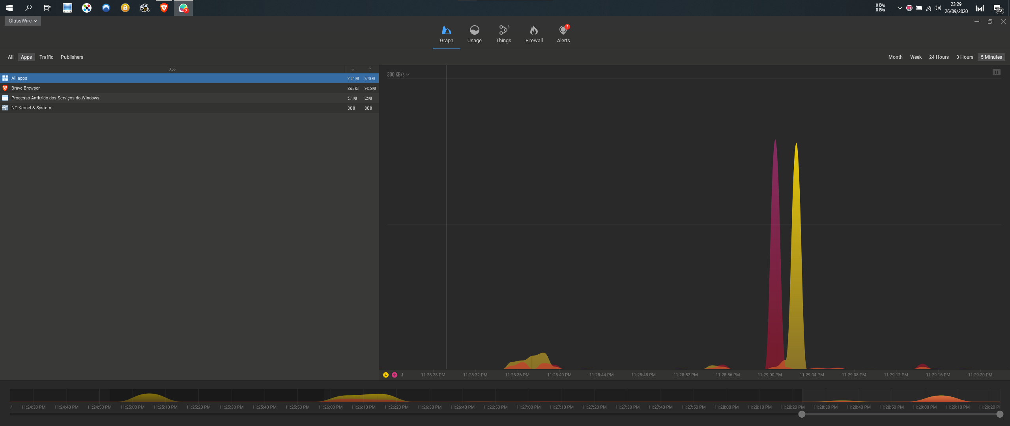Toggle the yellow download traffic indicator
Screen dimensions: 1010x426
click(386, 375)
